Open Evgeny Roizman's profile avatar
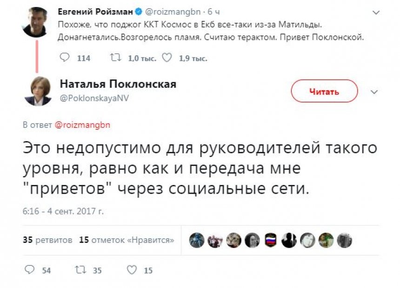Viewport: 400px width, 288px height. [34, 22]
